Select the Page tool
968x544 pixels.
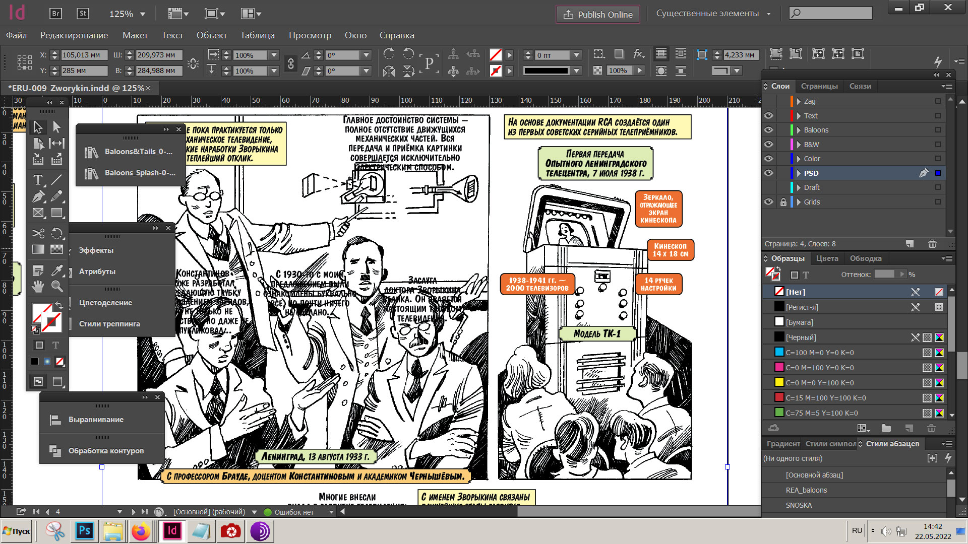pyautogui.click(x=38, y=143)
